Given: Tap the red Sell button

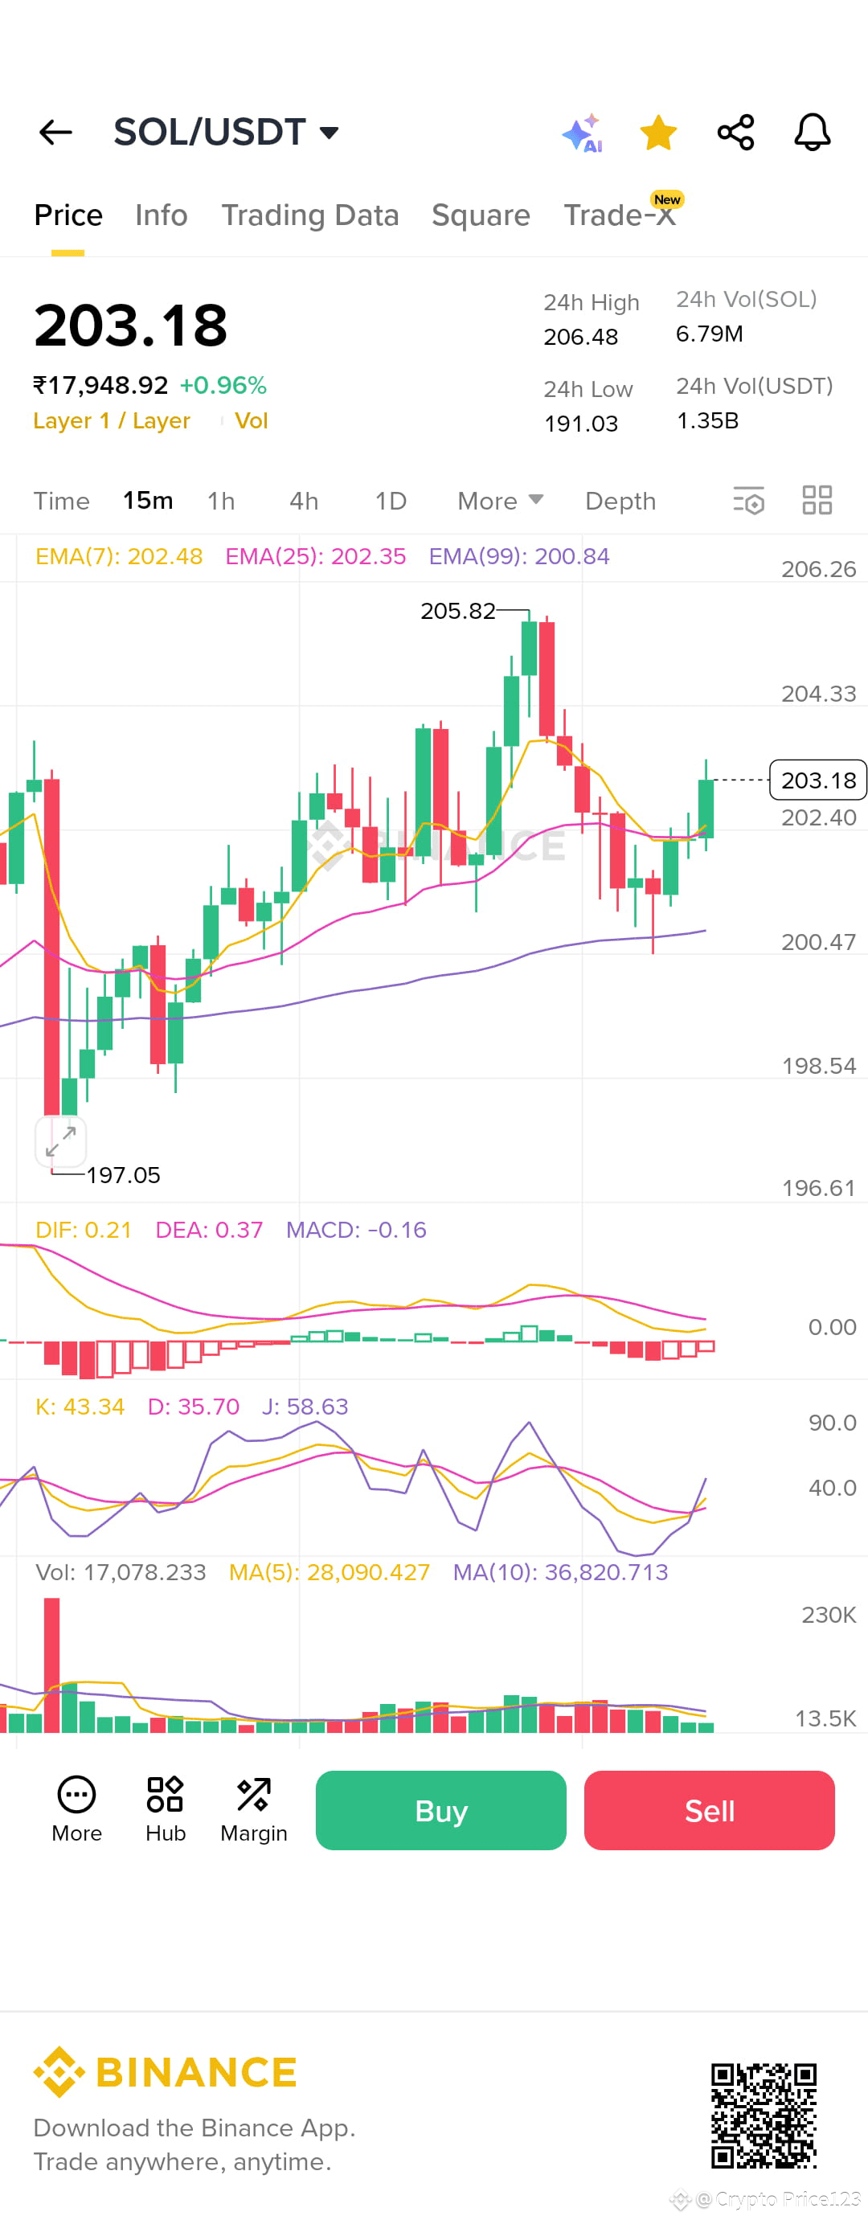Looking at the screenshot, I should tap(710, 1811).
